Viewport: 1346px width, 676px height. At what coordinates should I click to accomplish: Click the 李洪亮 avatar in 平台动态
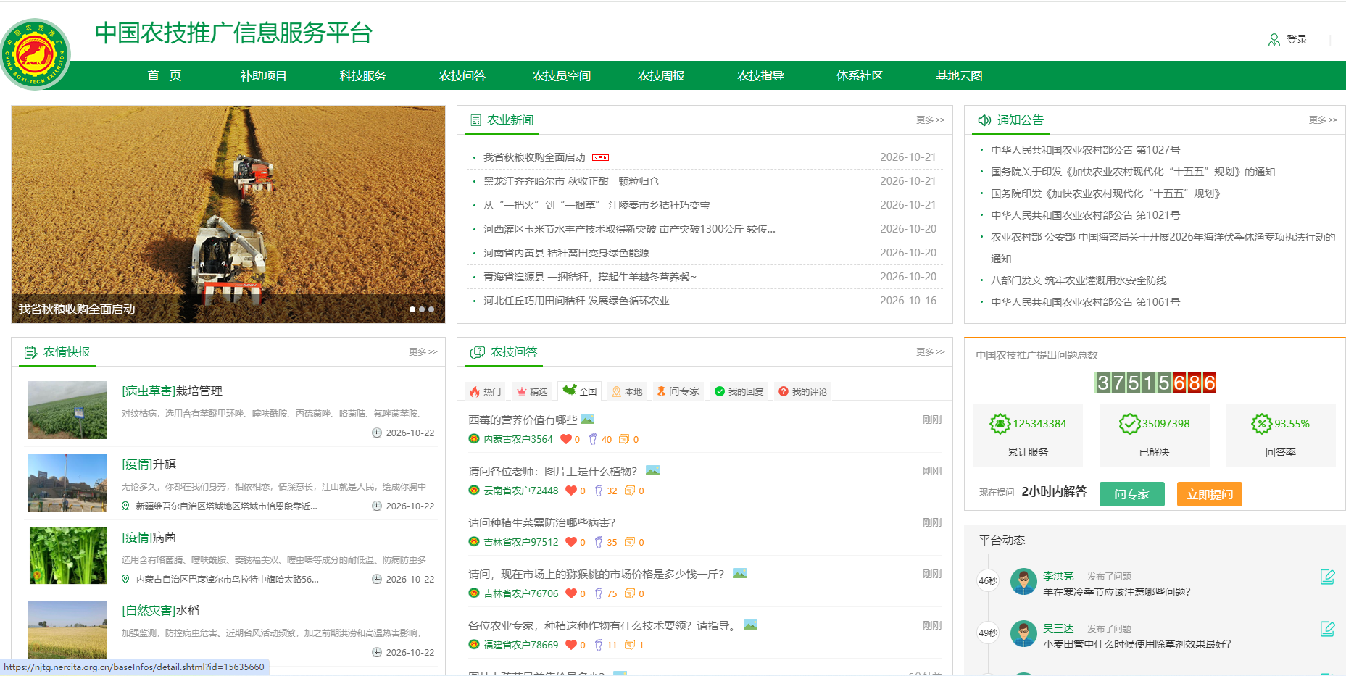(x=1023, y=581)
